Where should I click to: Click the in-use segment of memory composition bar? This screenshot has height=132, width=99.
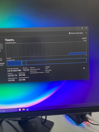[14, 63]
